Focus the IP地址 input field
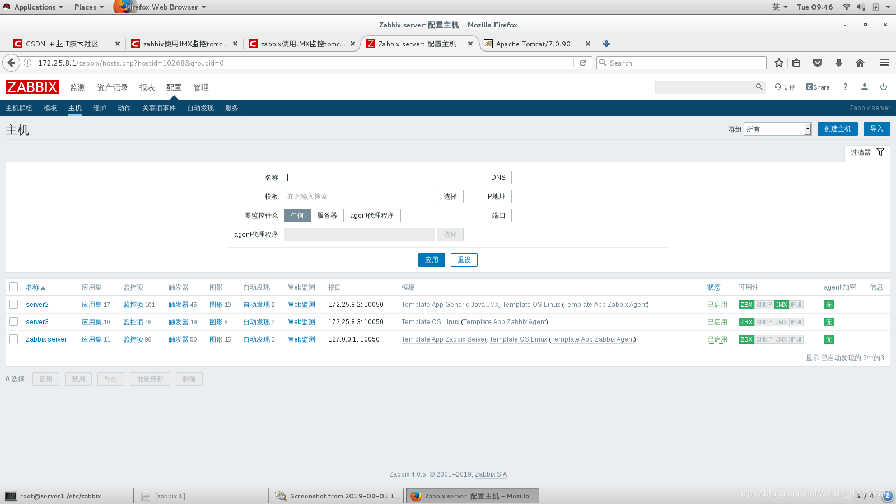The width and height of the screenshot is (896, 504). 587,197
